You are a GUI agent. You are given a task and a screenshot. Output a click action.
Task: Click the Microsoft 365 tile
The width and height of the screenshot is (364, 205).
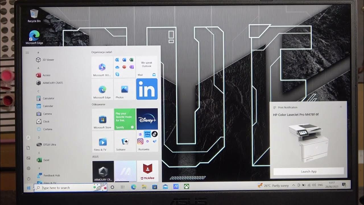click(x=102, y=67)
